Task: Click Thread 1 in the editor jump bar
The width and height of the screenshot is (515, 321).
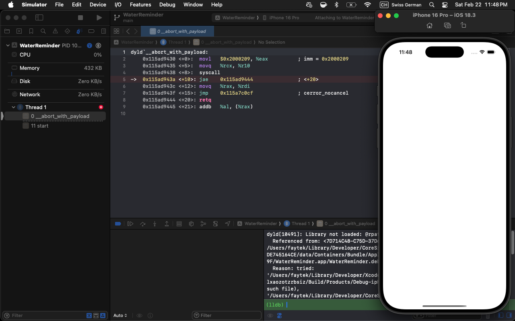Action: 177,42
